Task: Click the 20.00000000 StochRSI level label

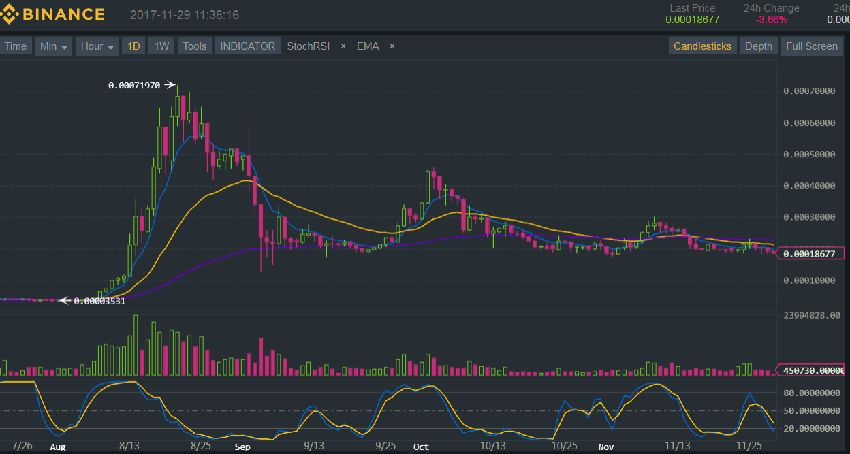Action: (813, 429)
